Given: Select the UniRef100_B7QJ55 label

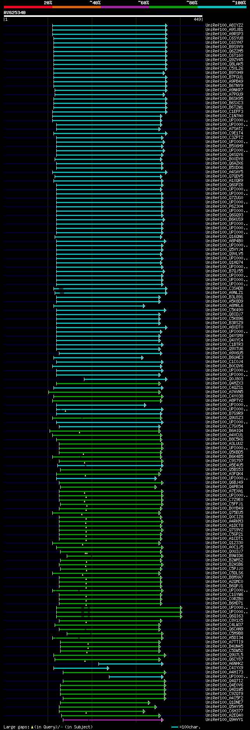Looking at the screenshot, I should click(x=224, y=271).
